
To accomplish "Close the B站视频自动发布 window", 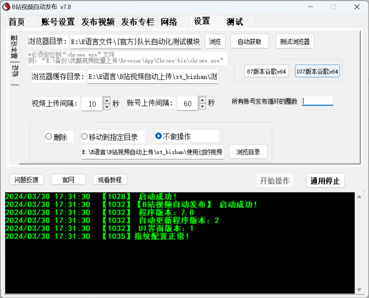I will (357, 7).
